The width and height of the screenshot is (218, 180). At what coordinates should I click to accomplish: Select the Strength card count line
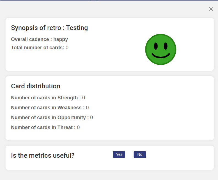pyautogui.click(x=48, y=98)
